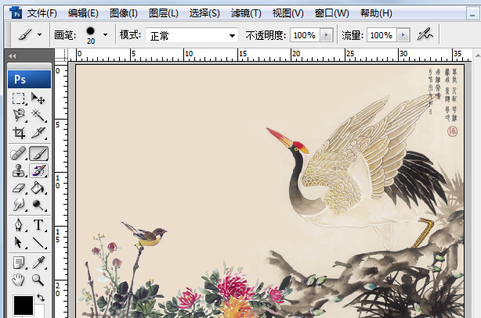Select the Line tool
The image size is (481, 318).
[38, 242]
